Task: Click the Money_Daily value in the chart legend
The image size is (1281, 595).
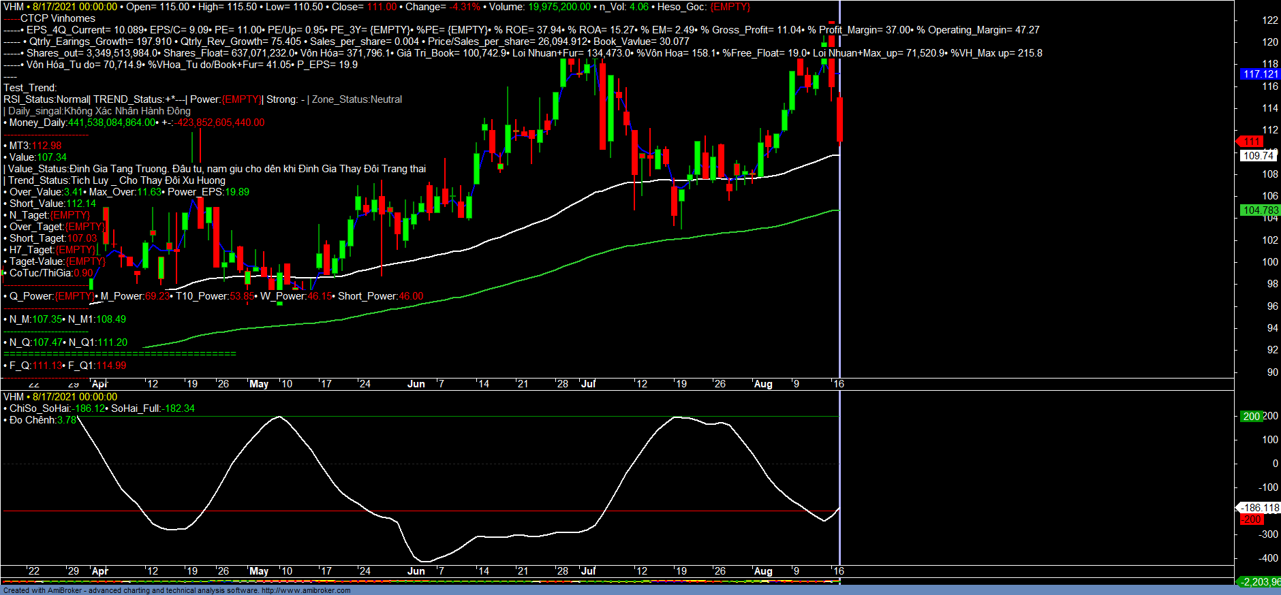Action: (x=112, y=123)
